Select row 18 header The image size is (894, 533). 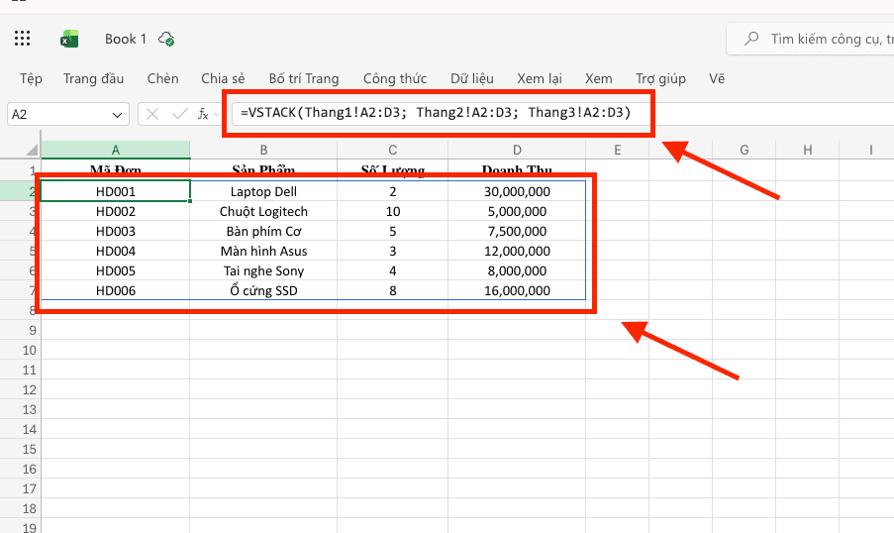[21, 508]
